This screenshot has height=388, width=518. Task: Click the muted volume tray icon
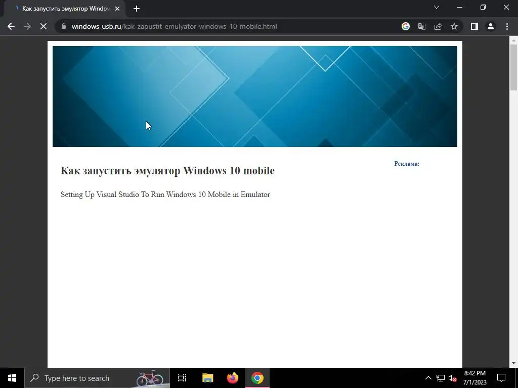click(x=452, y=378)
